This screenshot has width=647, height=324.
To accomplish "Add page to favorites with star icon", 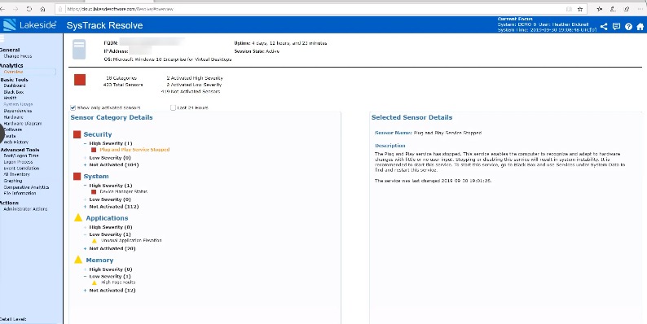I will click(580, 9).
